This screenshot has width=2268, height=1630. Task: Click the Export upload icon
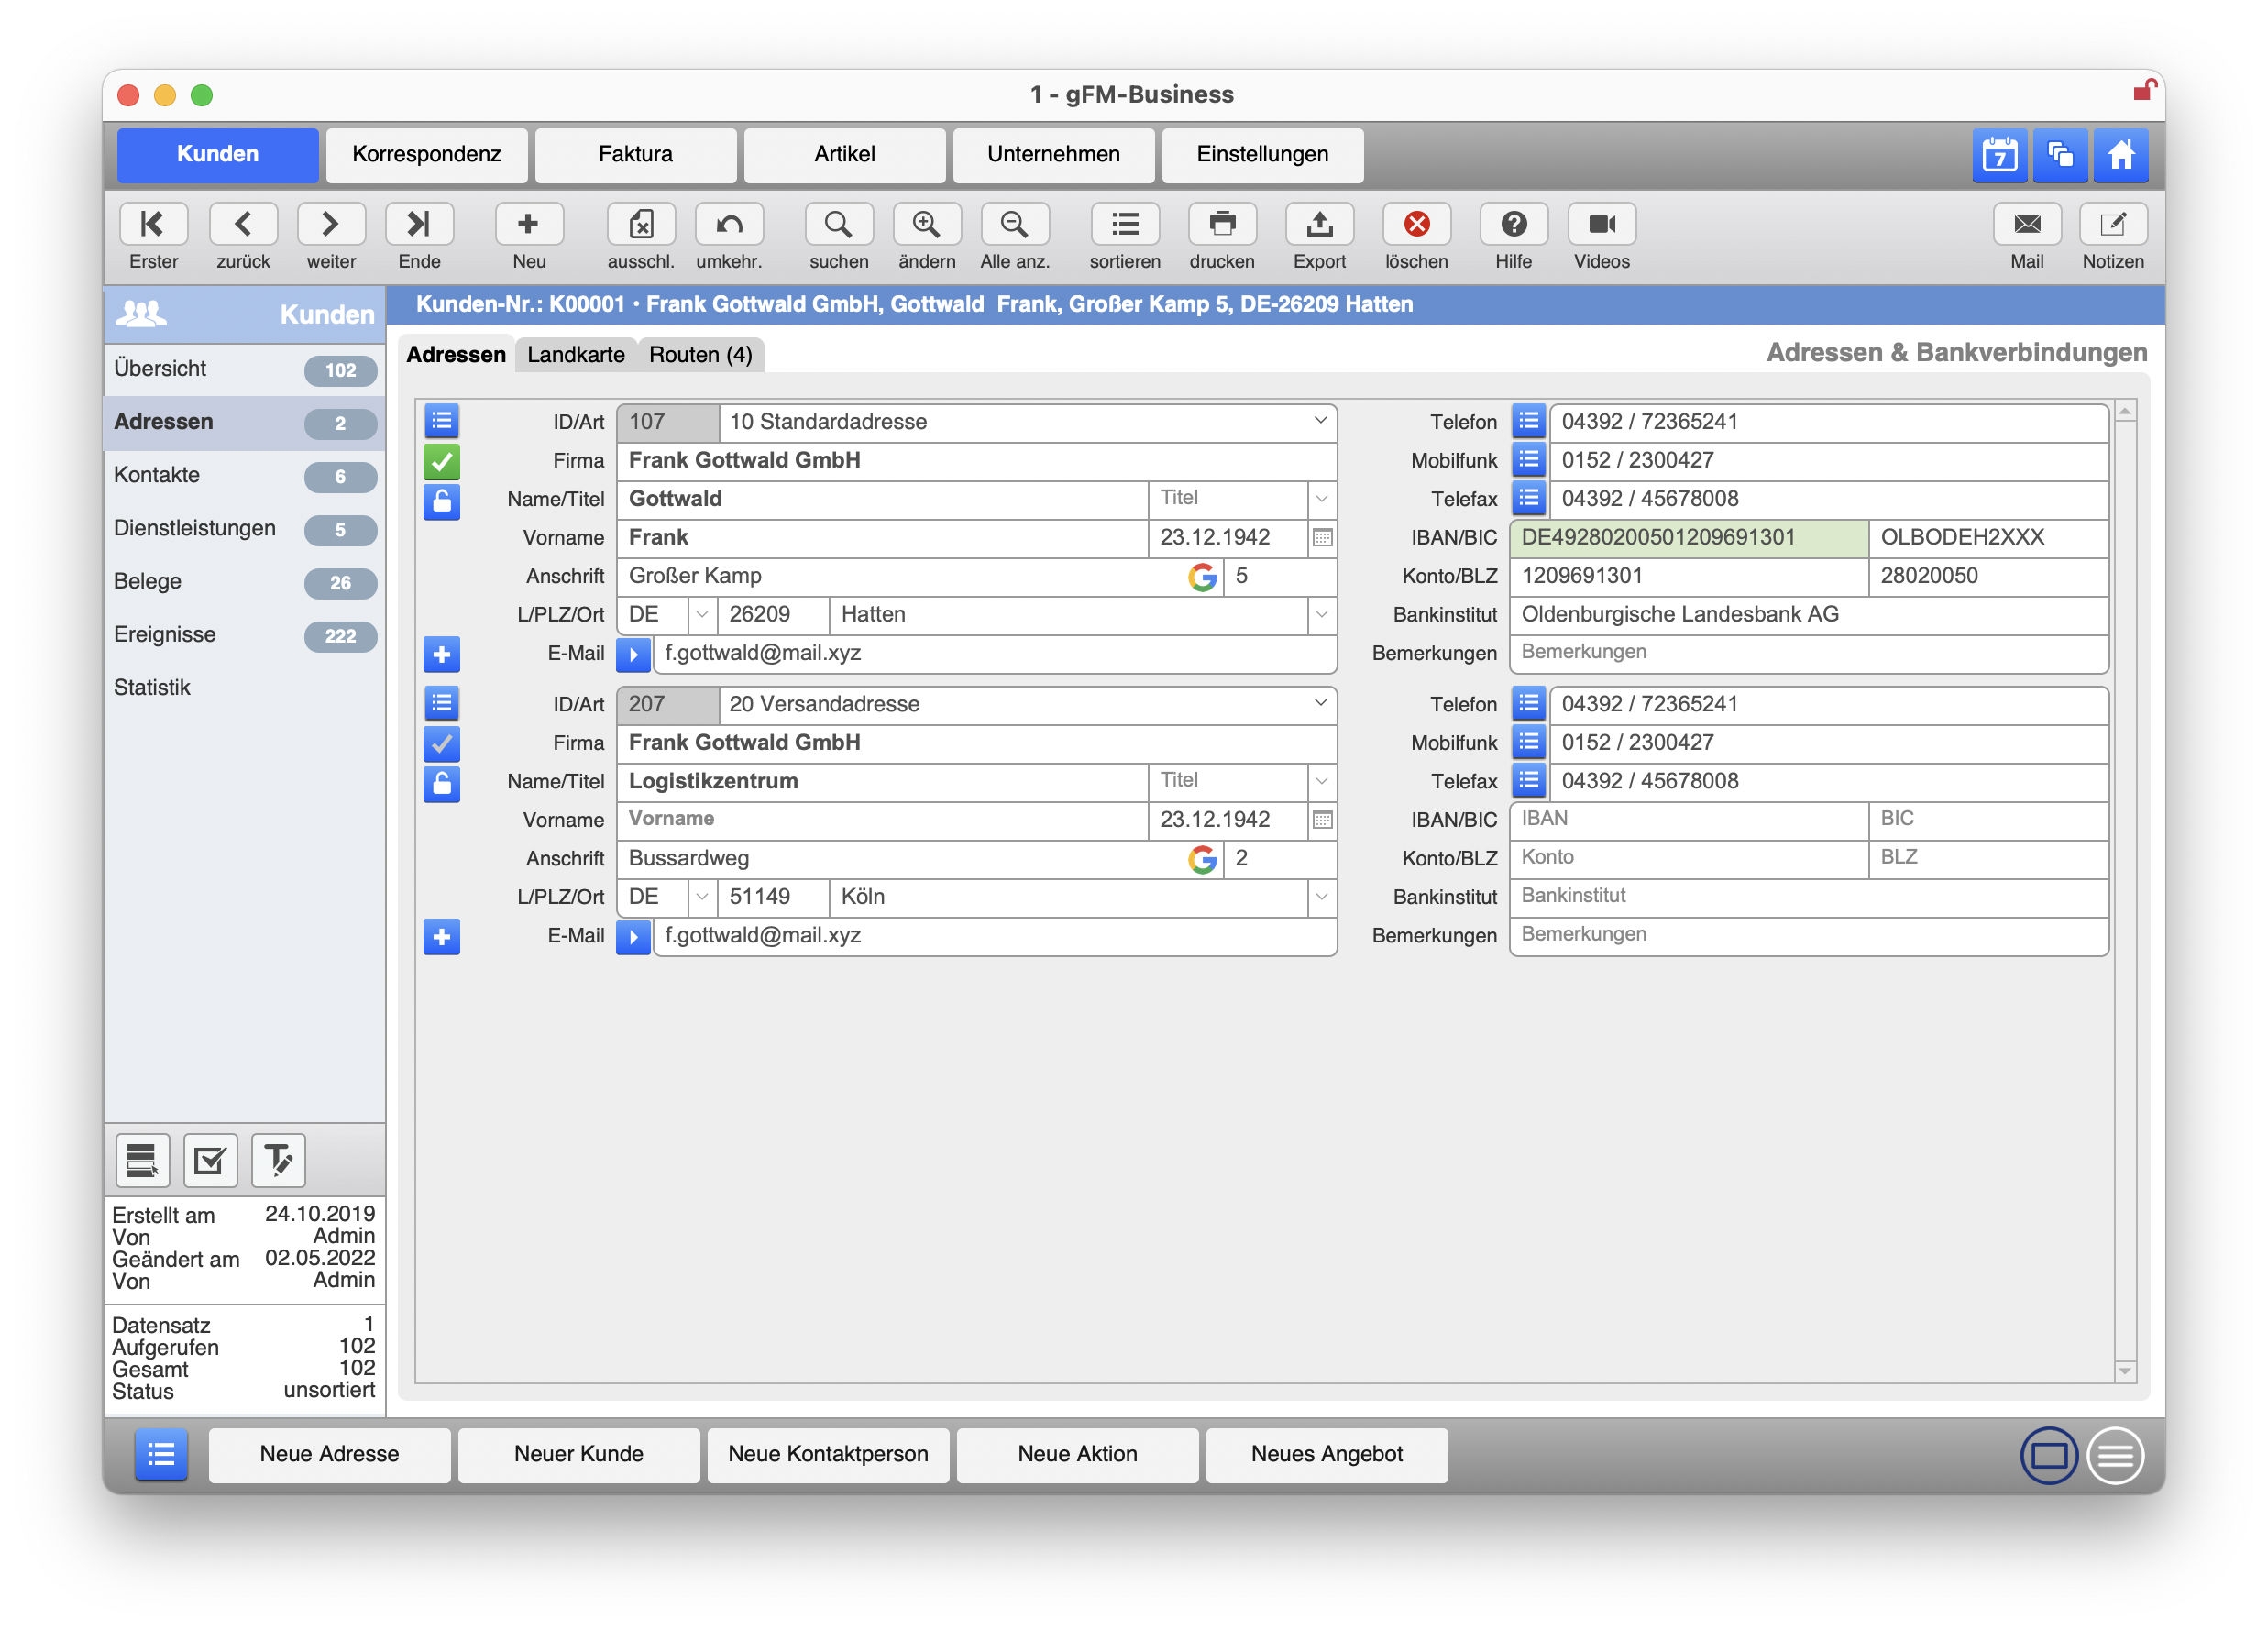tap(1318, 224)
